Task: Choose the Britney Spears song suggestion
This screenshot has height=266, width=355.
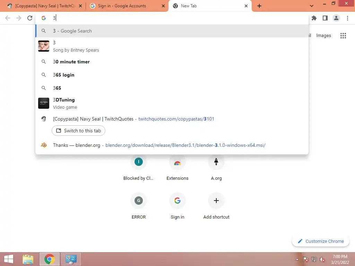Action: click(172, 46)
